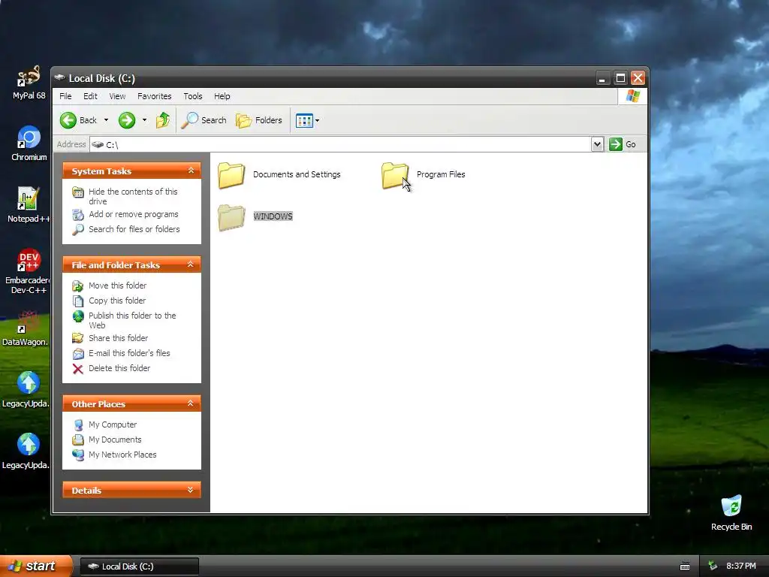Expand the Details panel
The height and width of the screenshot is (577, 769).
[x=191, y=490]
